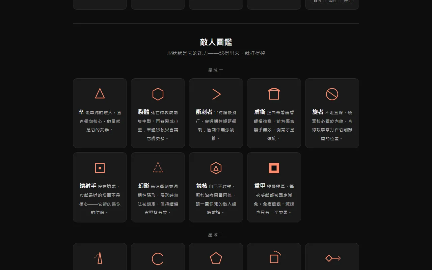432x270 pixels.
Task: Select the open circle icon under 星域二
Action: point(158,259)
